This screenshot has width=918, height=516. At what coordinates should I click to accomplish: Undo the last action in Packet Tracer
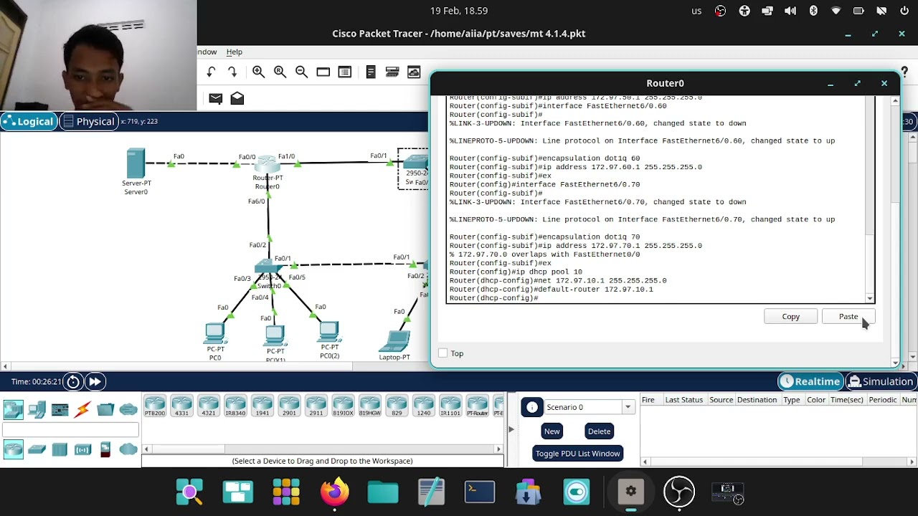(211, 72)
